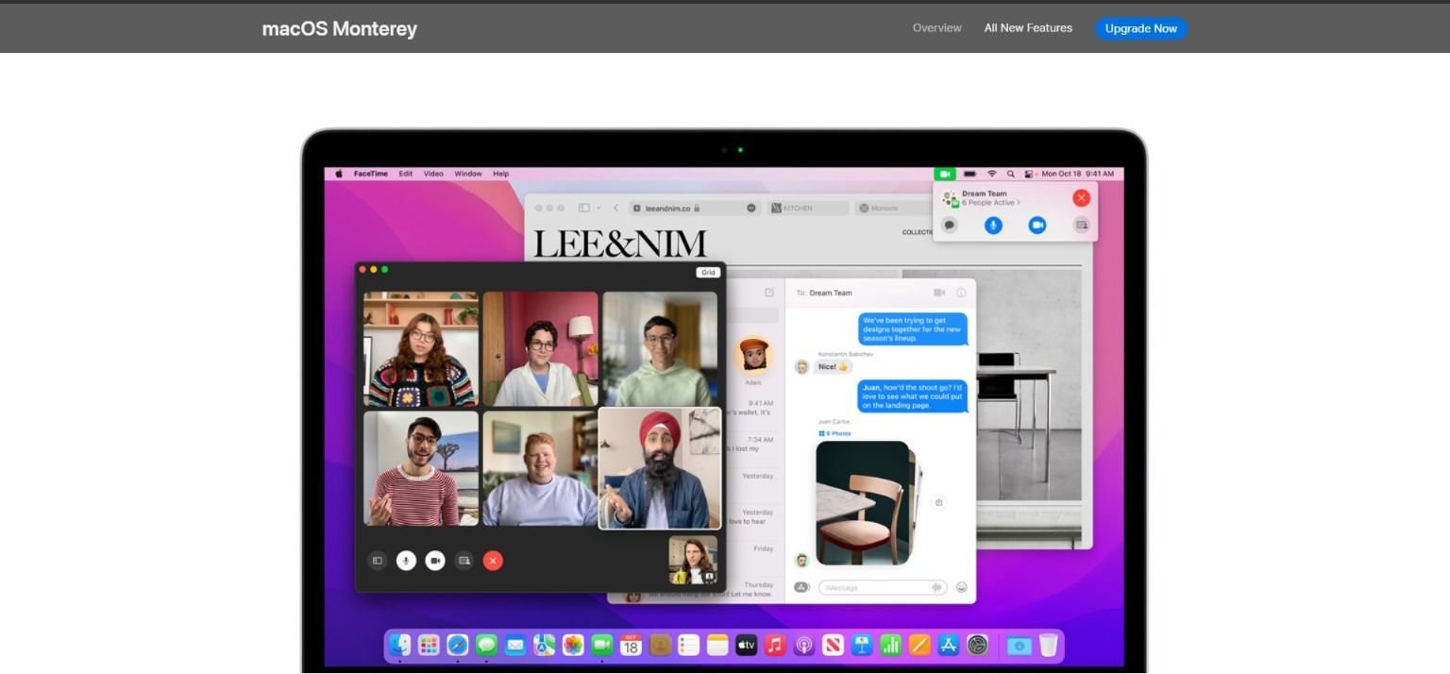This screenshot has width=1450, height=674.
Task: Open the FaceTime menu in the menu bar
Action: coord(371,174)
